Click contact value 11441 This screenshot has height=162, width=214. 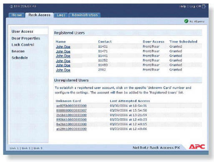tap(103, 56)
